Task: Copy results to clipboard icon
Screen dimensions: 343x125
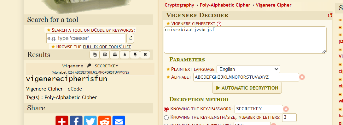Action: pyautogui.click(x=95, y=55)
